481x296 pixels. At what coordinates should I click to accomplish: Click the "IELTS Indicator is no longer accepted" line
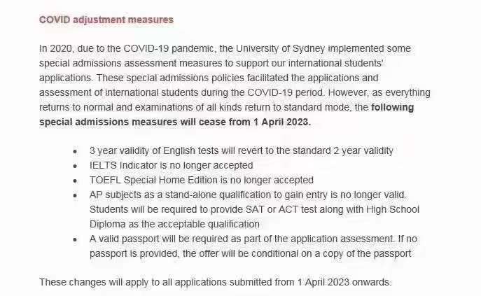point(171,165)
